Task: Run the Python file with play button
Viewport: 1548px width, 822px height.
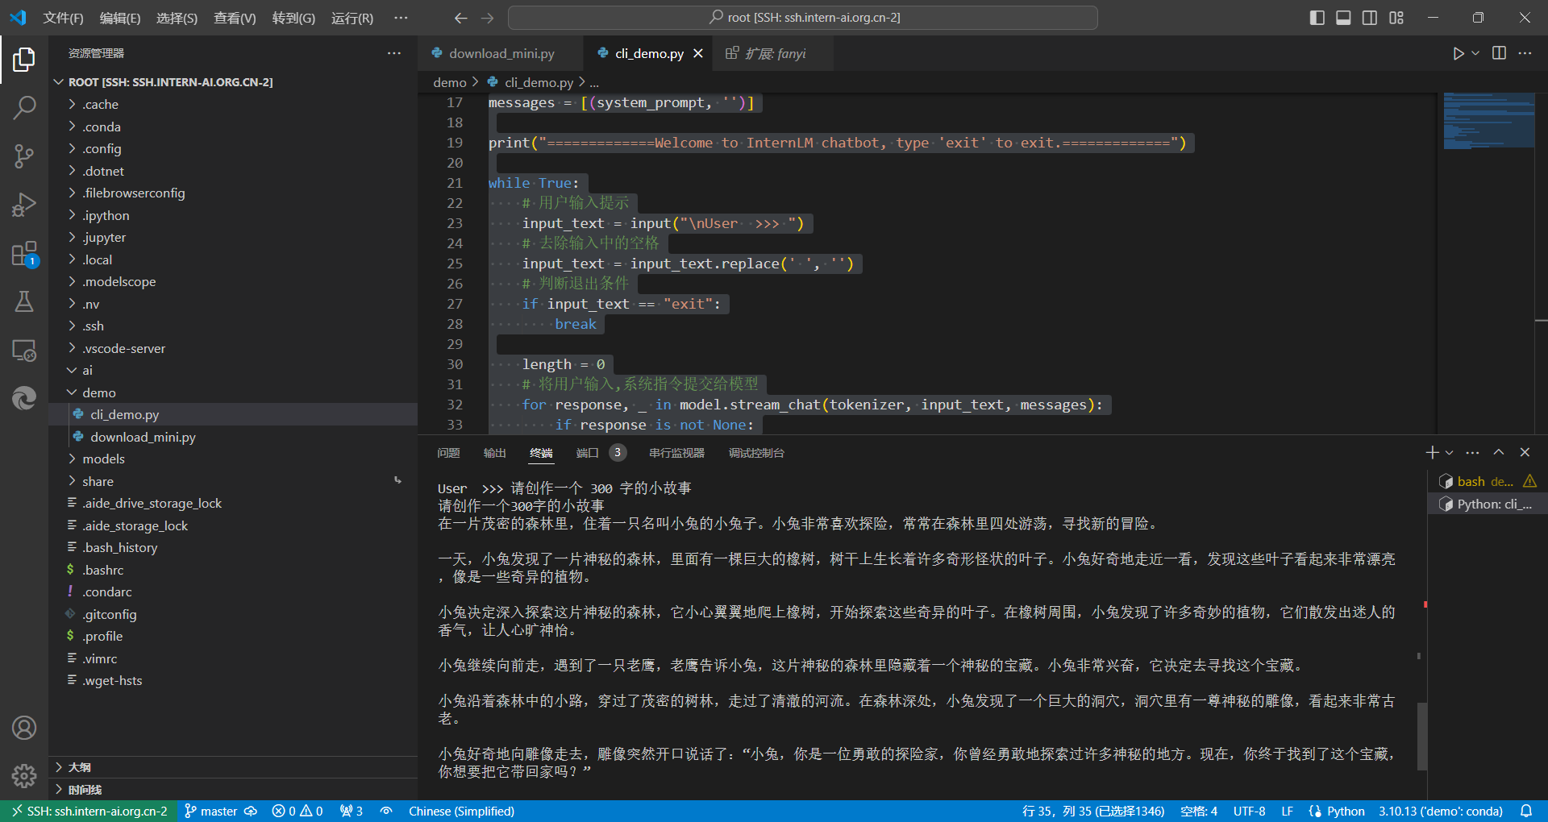Action: point(1458,53)
